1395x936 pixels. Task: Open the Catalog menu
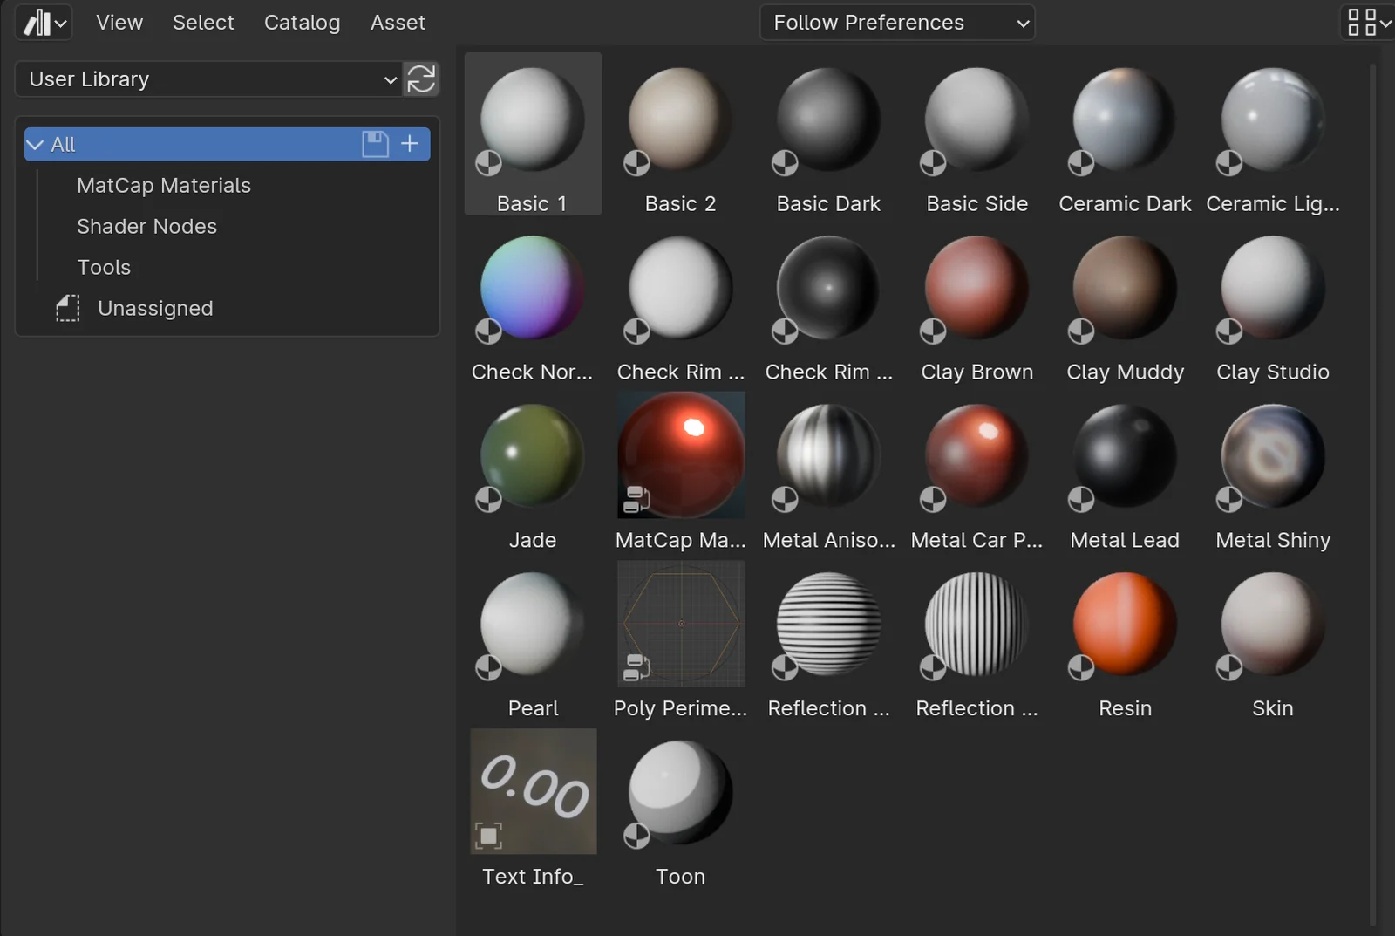pos(302,23)
